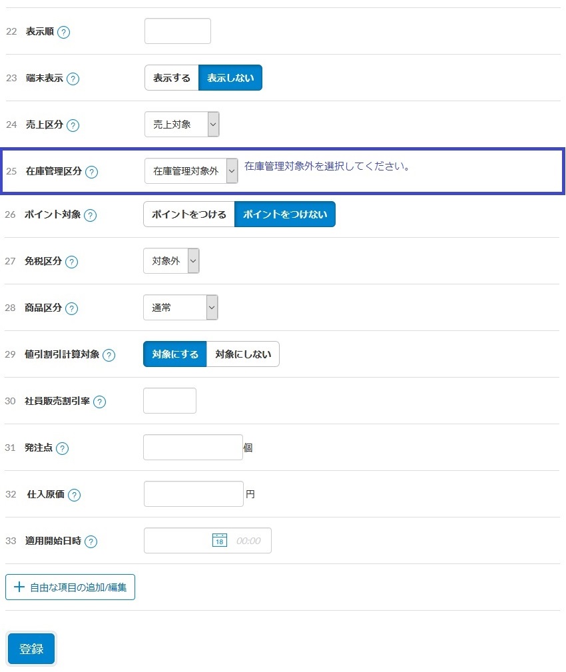Show help for ポイント対象
The height and width of the screenshot is (672, 566).
[90, 215]
